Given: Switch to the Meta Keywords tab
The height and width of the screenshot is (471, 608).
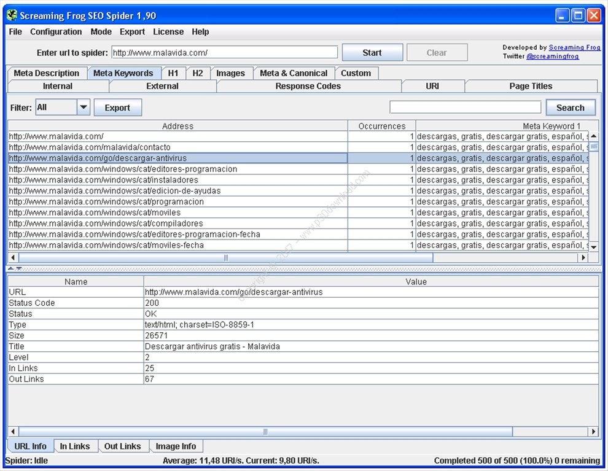Looking at the screenshot, I should (x=123, y=73).
